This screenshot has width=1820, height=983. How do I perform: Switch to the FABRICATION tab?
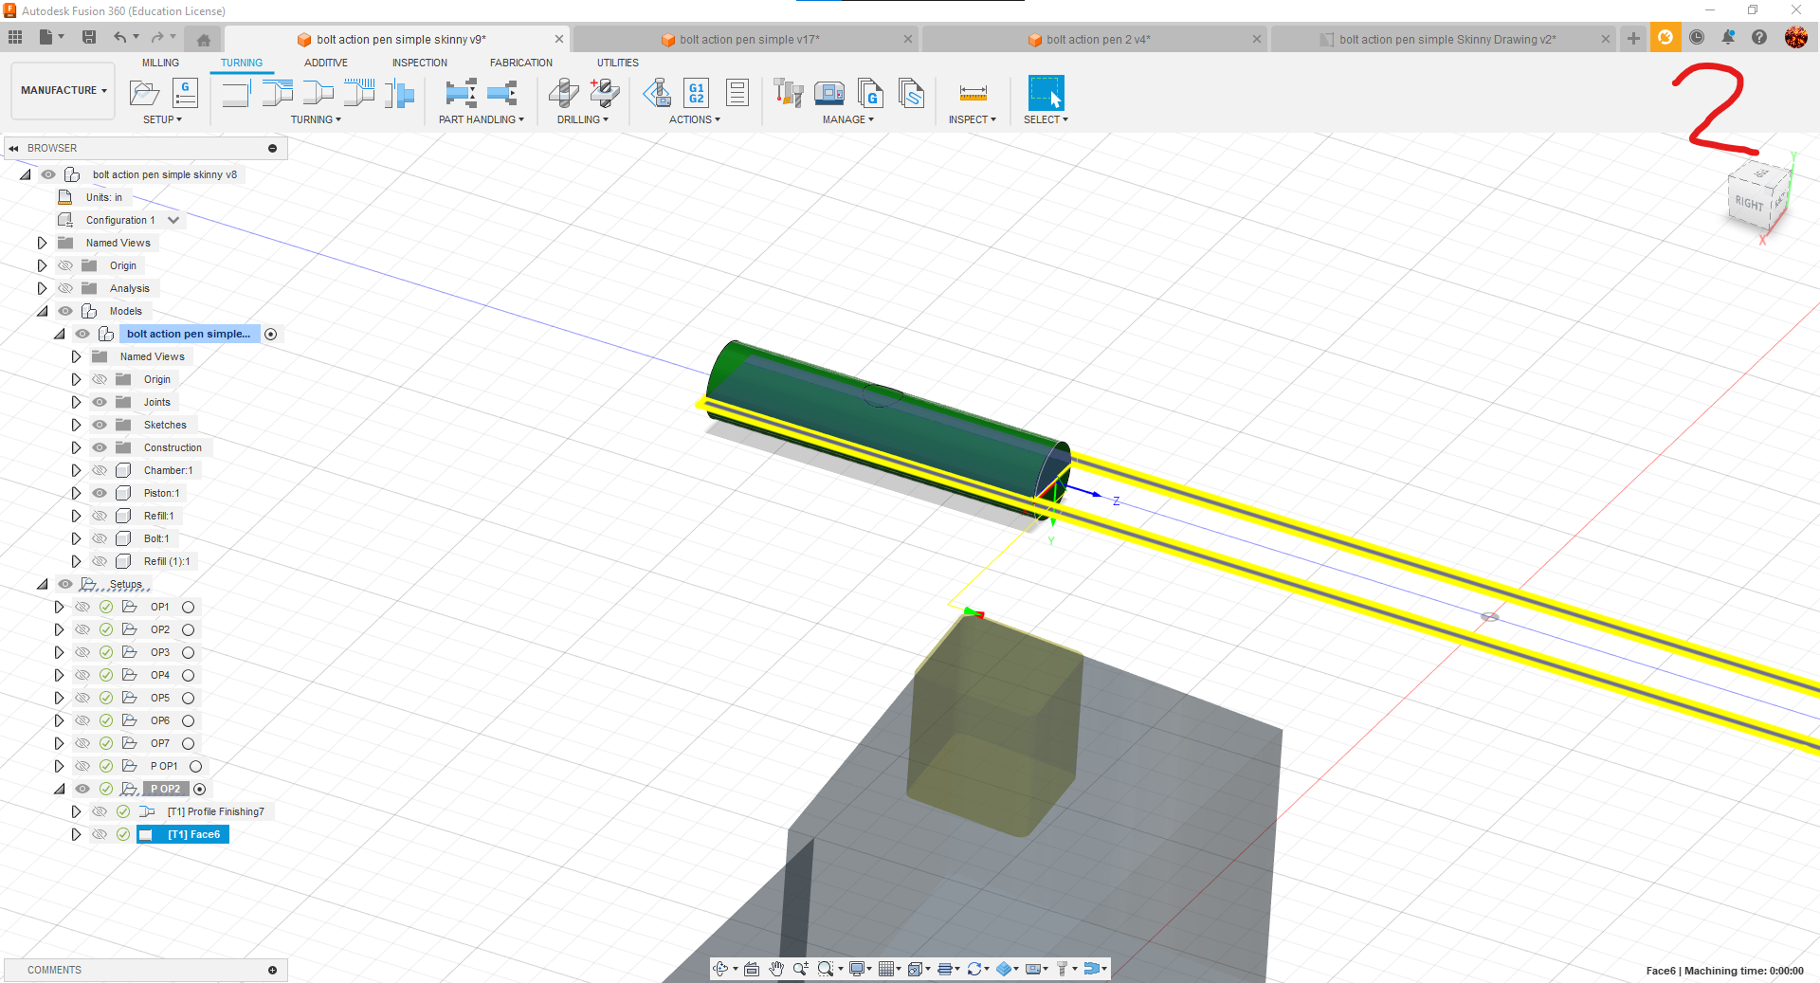tap(521, 63)
